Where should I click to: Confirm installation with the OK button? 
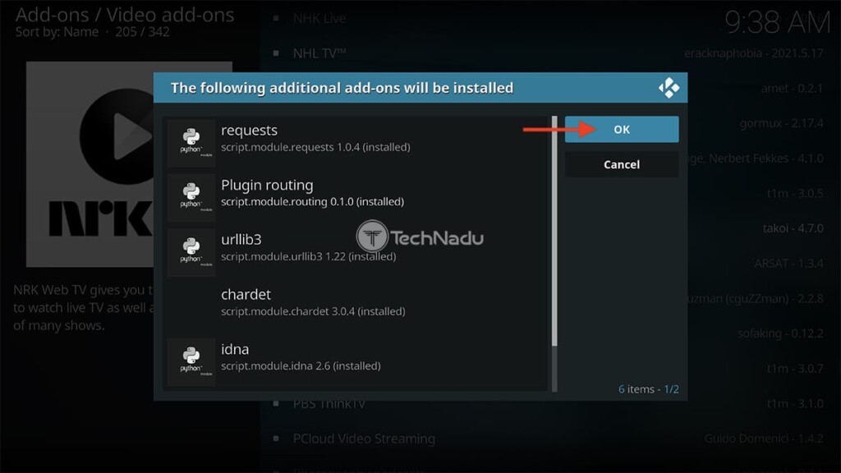(622, 129)
